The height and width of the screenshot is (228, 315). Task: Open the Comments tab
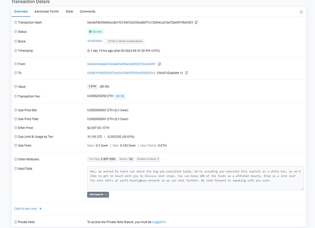pos(88,11)
